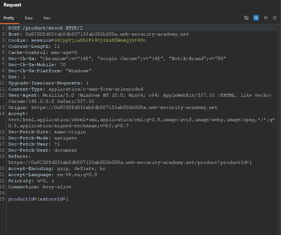Viewport: 281px width, 235px height.
Task: Click the Accept-Language: en-US line
Action: tap(53, 175)
